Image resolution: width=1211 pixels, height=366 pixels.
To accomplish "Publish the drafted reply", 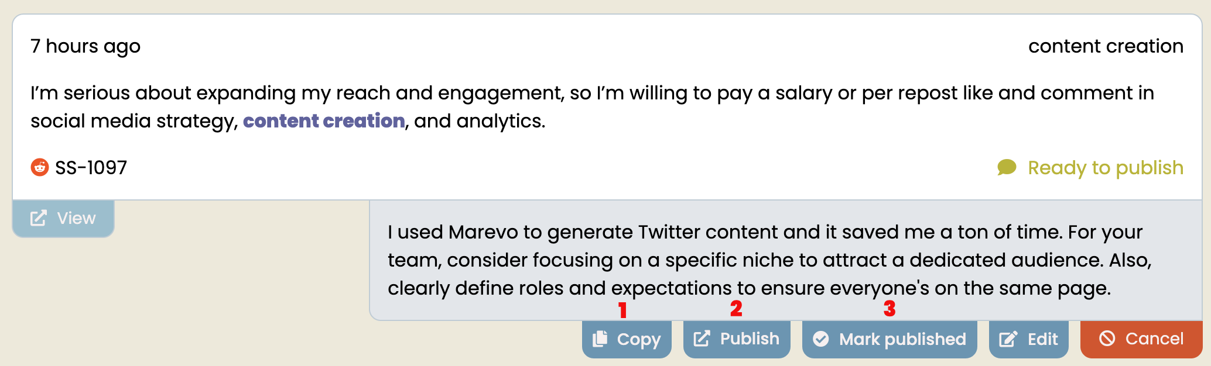I will point(737,339).
